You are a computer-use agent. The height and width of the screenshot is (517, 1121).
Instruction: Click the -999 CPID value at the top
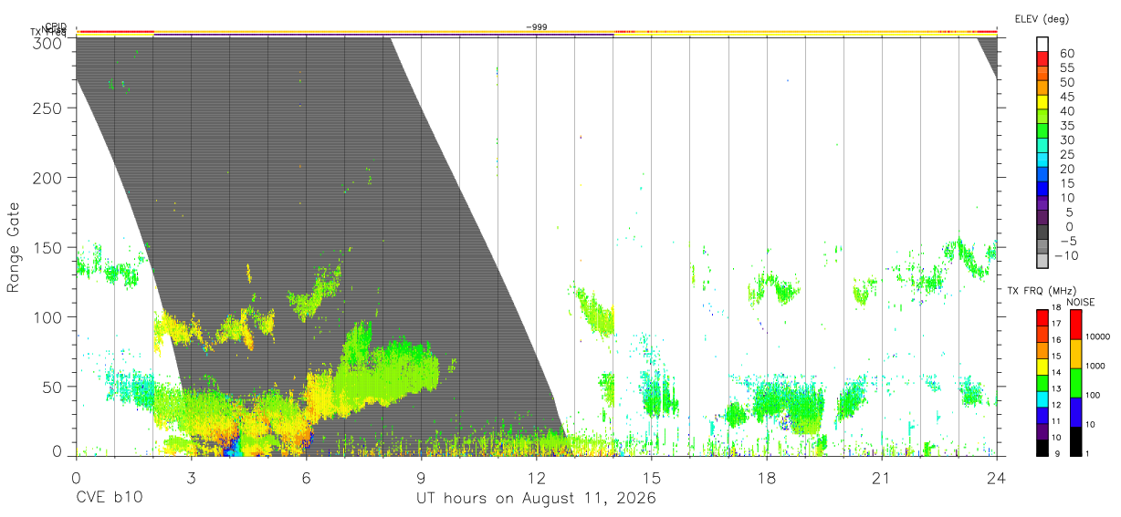click(537, 27)
